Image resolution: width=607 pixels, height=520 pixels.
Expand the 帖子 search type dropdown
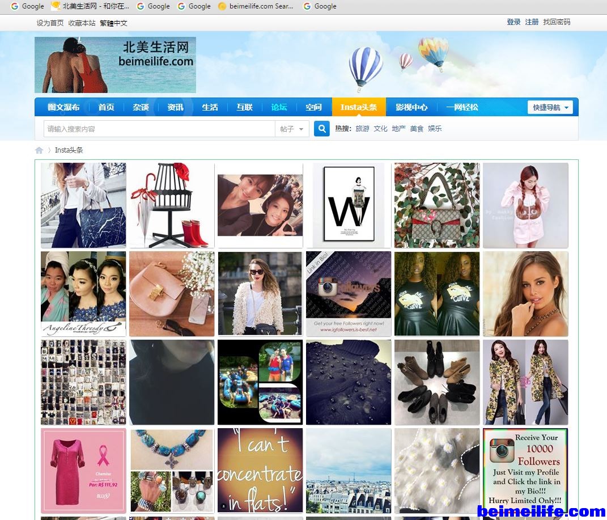[292, 129]
